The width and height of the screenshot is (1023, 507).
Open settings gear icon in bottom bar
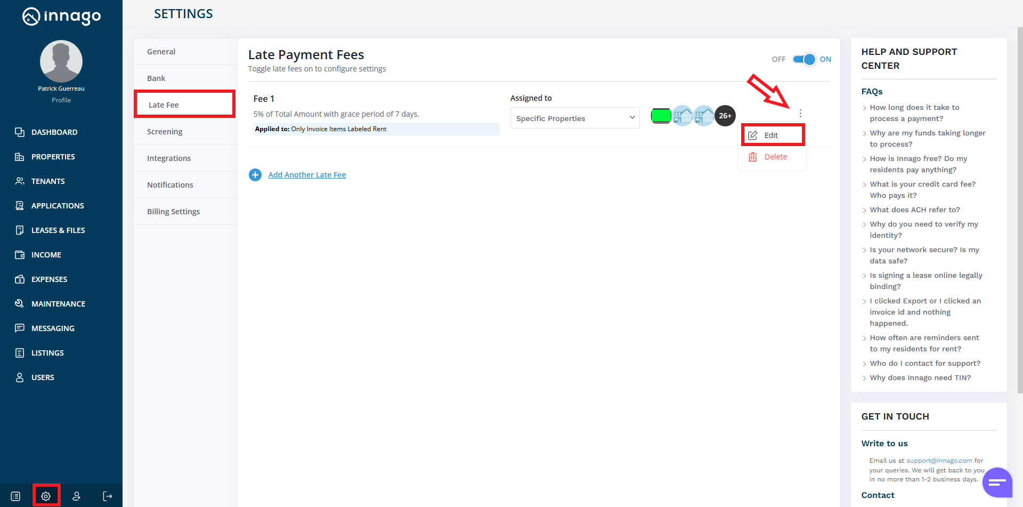[x=46, y=496]
